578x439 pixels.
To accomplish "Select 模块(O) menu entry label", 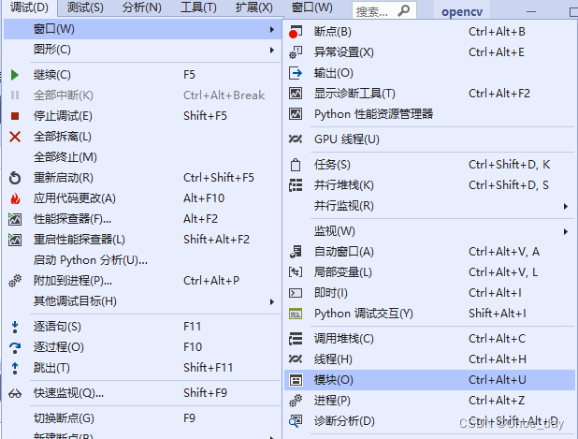I will [334, 380].
